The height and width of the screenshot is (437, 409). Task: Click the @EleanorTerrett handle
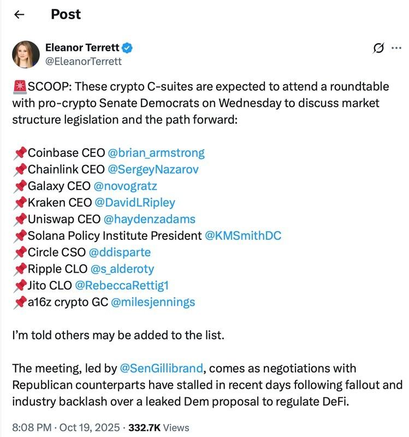point(83,62)
